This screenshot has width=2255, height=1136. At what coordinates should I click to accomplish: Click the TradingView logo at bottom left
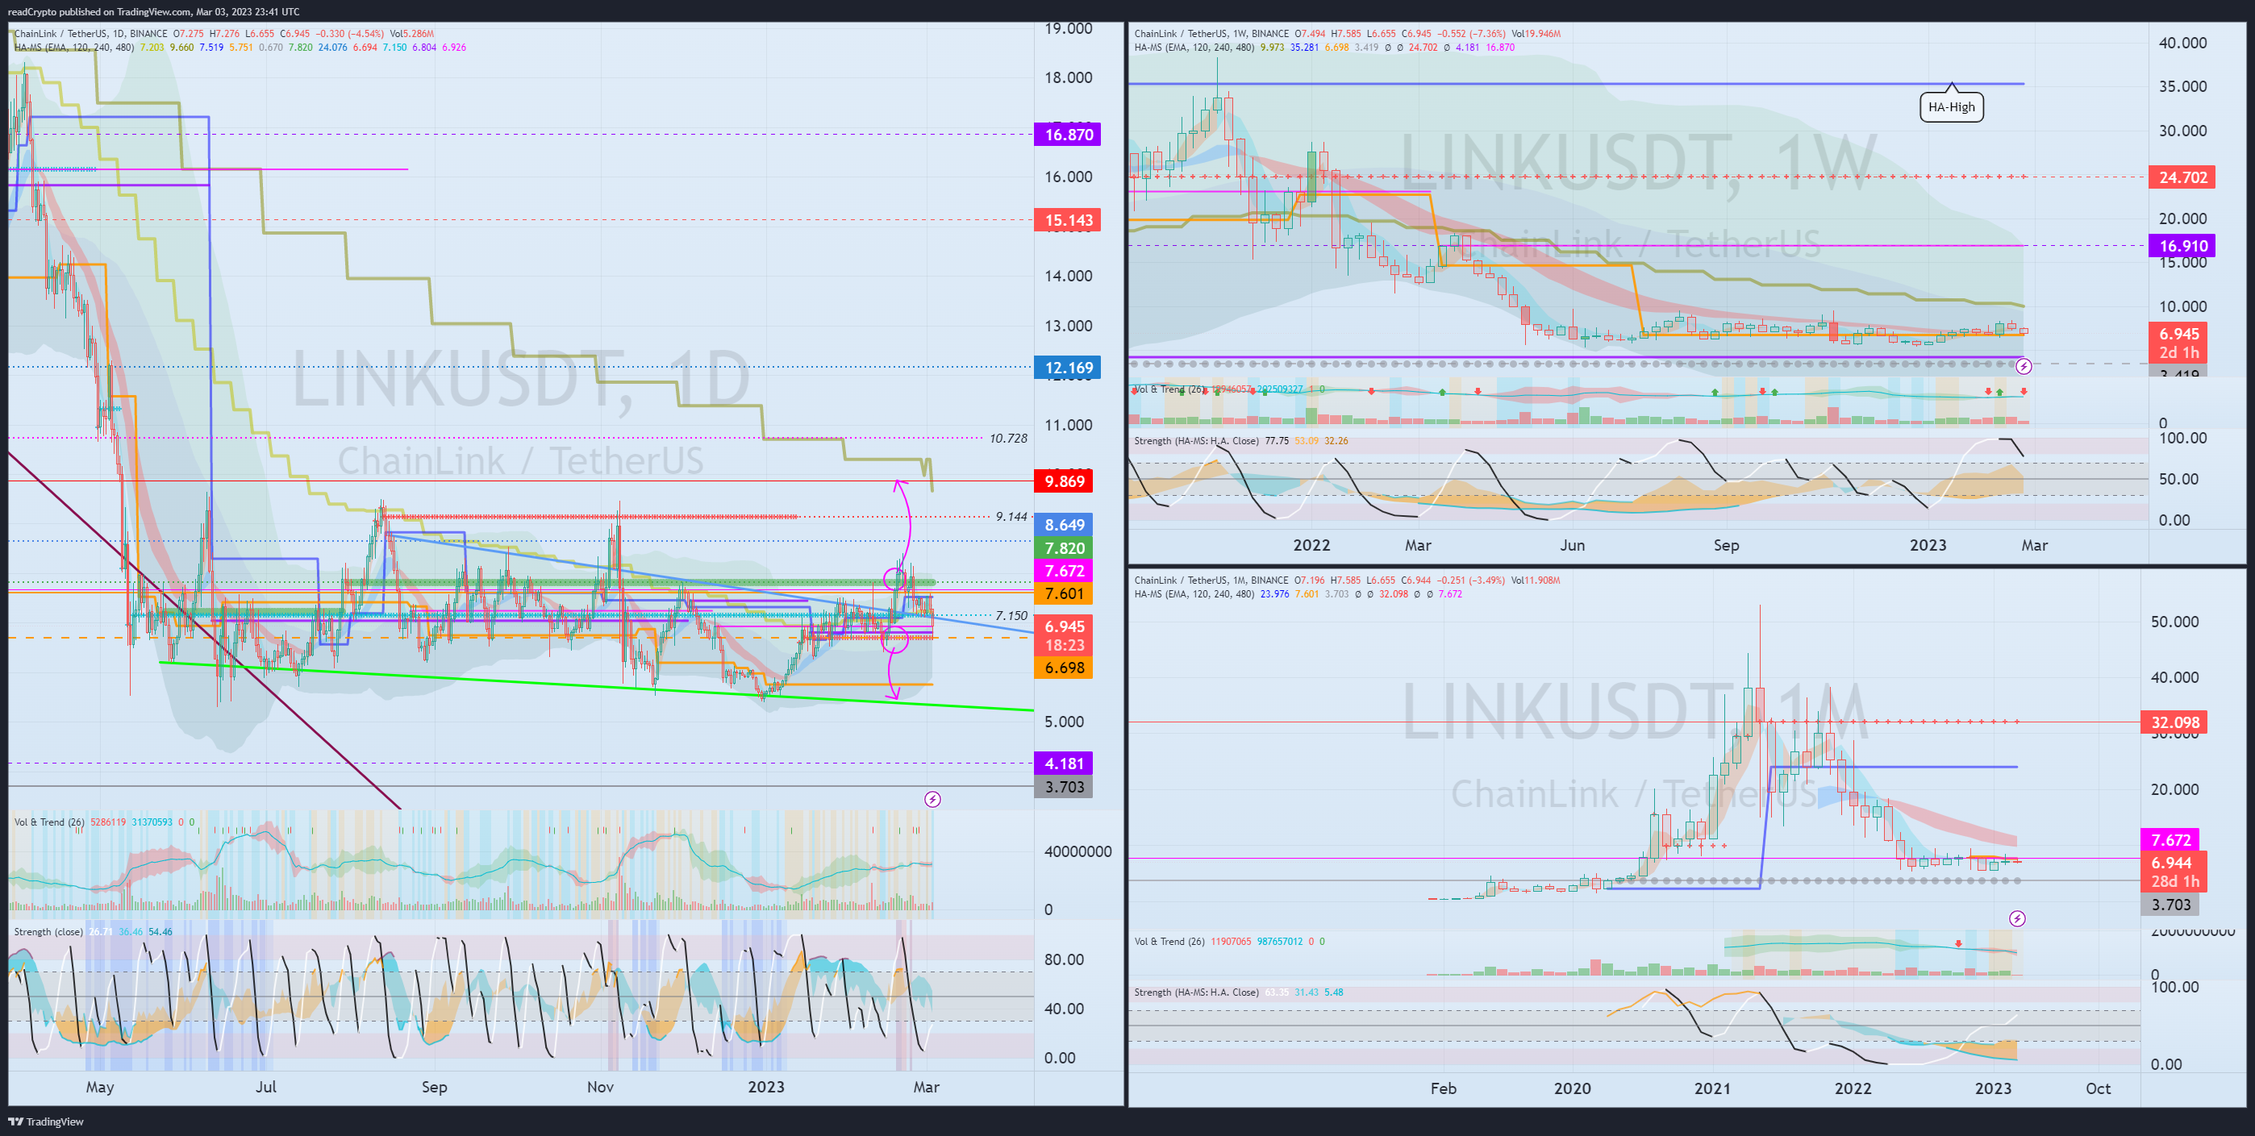[45, 1121]
